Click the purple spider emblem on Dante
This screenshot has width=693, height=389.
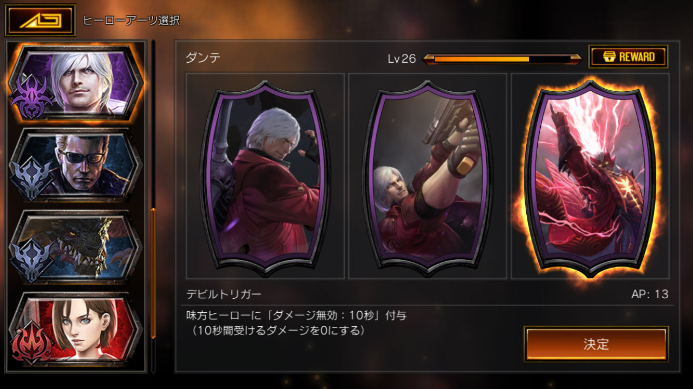[x=33, y=98]
